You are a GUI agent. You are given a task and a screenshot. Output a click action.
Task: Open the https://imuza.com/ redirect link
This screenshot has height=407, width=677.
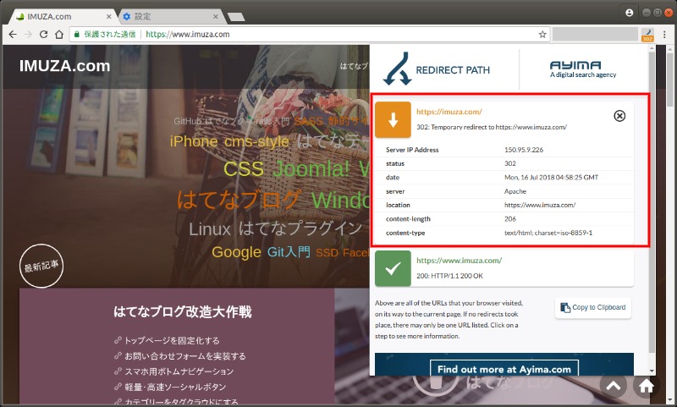point(449,112)
